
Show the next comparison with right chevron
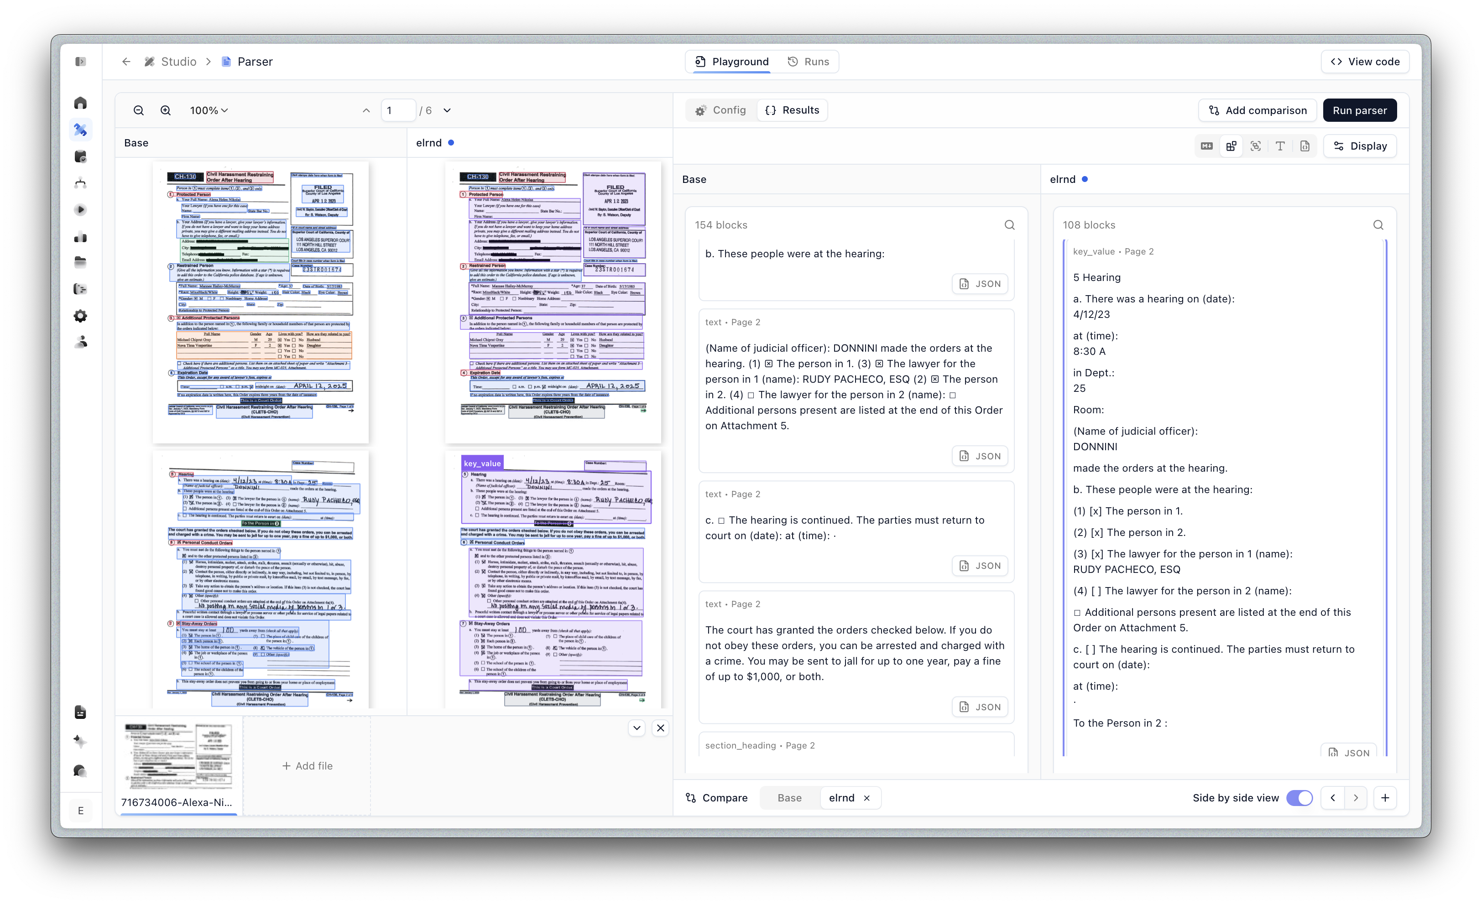[1356, 798]
